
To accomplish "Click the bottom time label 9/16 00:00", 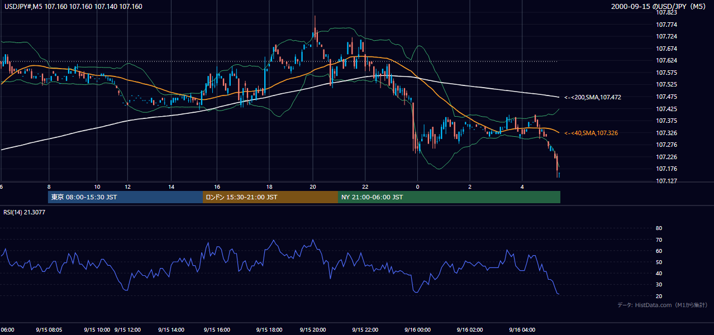I will coord(417,330).
